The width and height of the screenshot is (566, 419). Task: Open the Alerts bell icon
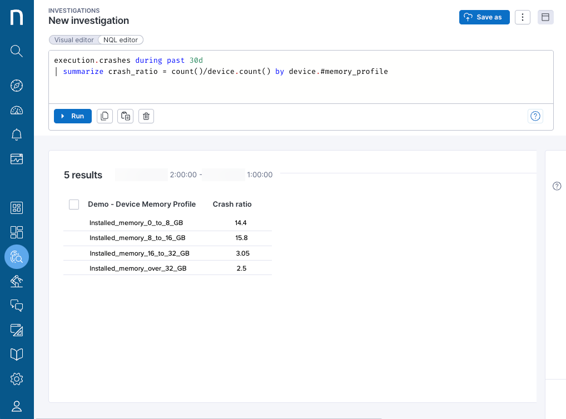click(x=17, y=134)
